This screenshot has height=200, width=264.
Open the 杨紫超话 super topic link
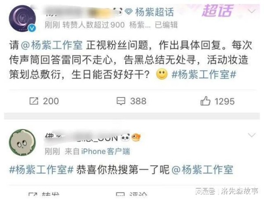coord(154,12)
